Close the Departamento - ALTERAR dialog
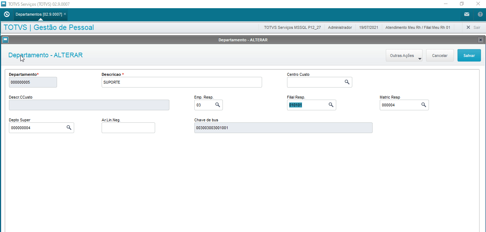Image resolution: width=486 pixels, height=232 pixels. point(481,40)
